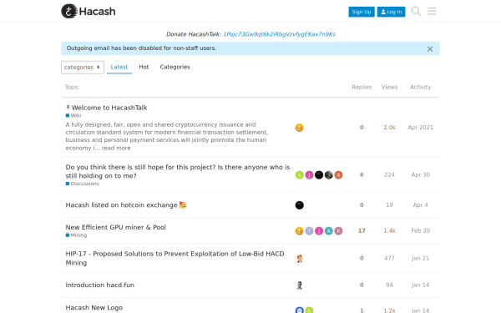Click green avatar on 'still hope' topic

tap(299, 175)
